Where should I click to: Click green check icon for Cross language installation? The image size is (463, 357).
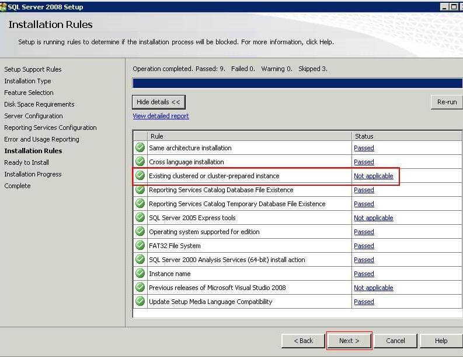coord(140,162)
